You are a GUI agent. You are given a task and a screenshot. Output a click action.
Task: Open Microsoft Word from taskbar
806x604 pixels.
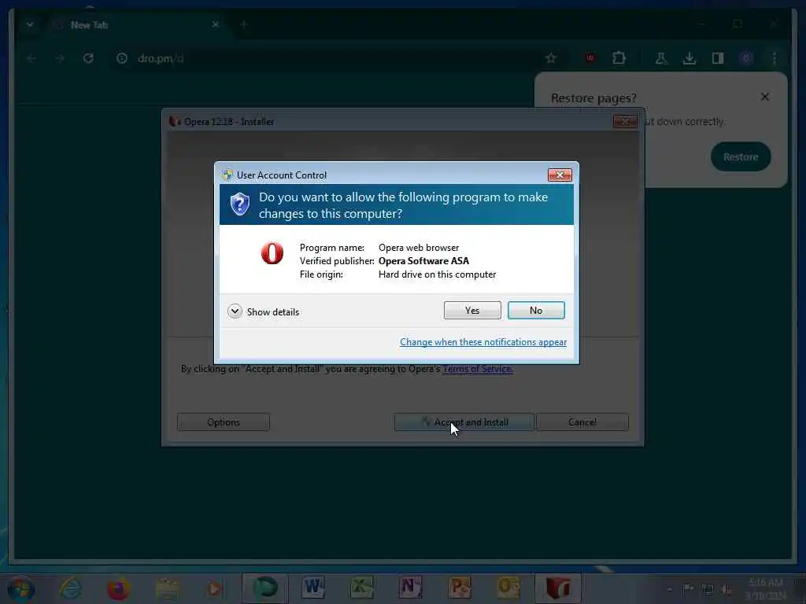click(x=313, y=588)
